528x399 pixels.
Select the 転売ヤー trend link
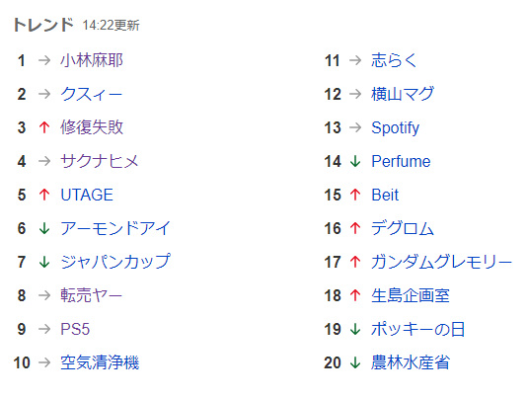(91, 295)
